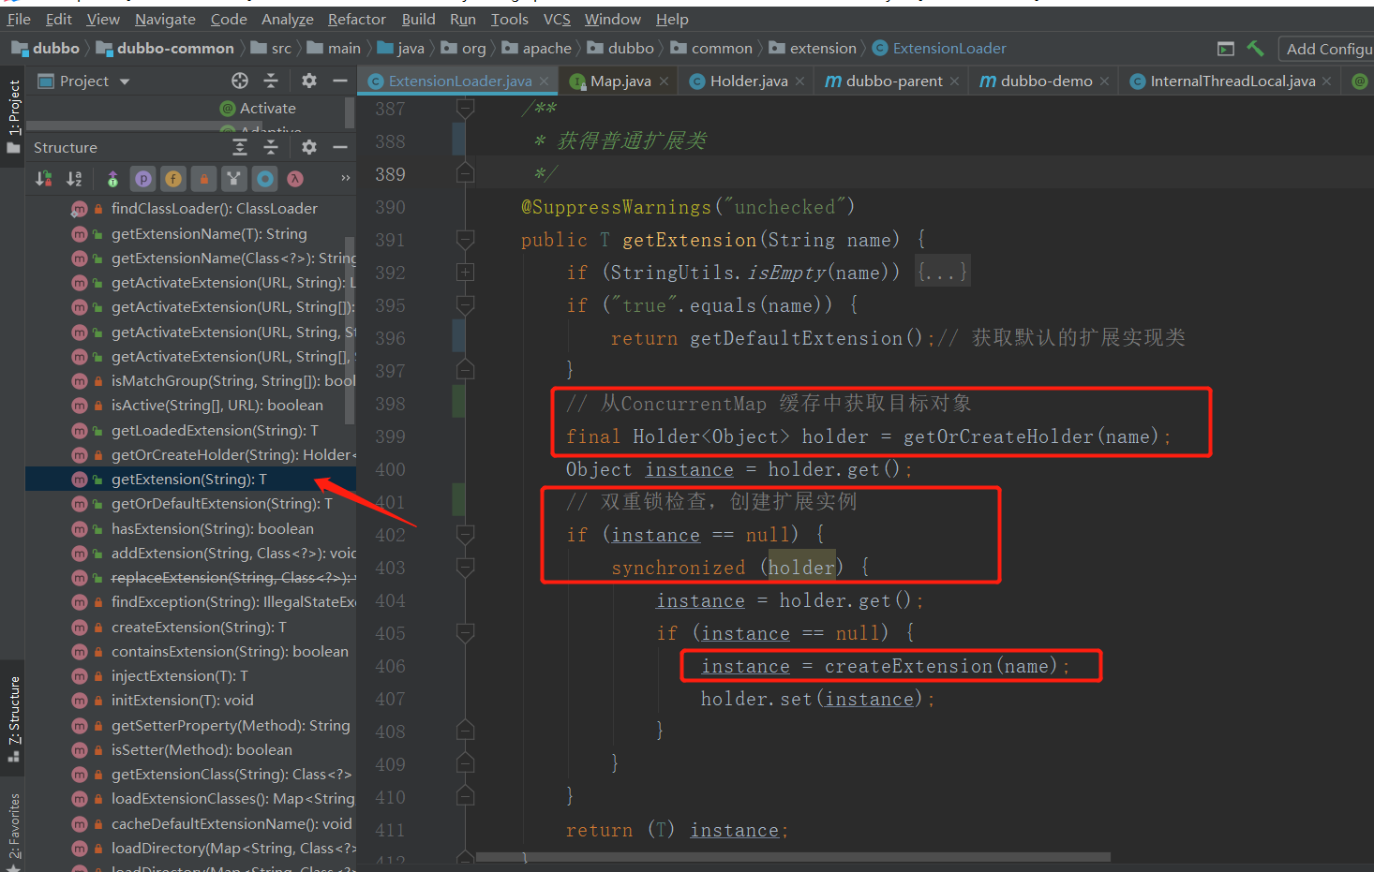The height and width of the screenshot is (872, 1374).
Task: Close the dubbo-demo tab
Action: click(1104, 81)
